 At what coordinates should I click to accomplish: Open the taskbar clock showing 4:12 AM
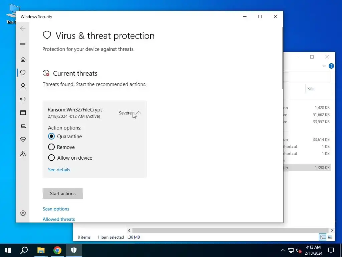[313, 250]
